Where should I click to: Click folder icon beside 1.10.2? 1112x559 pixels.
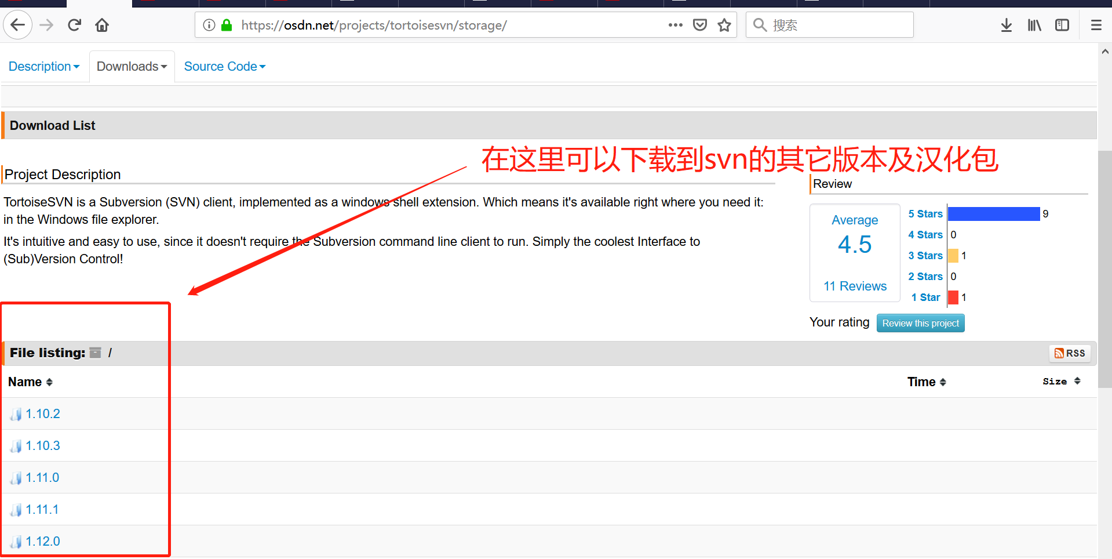[16, 414]
